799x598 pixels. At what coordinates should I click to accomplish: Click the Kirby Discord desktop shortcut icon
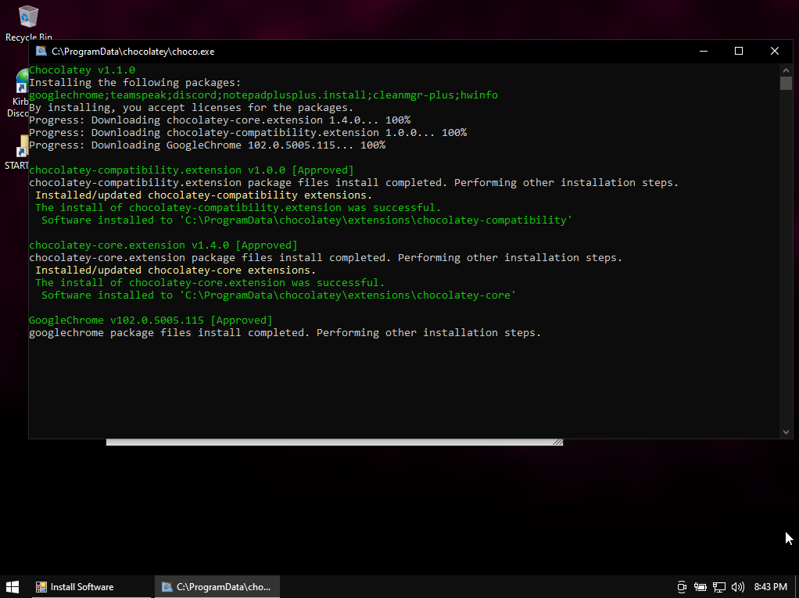[18, 93]
